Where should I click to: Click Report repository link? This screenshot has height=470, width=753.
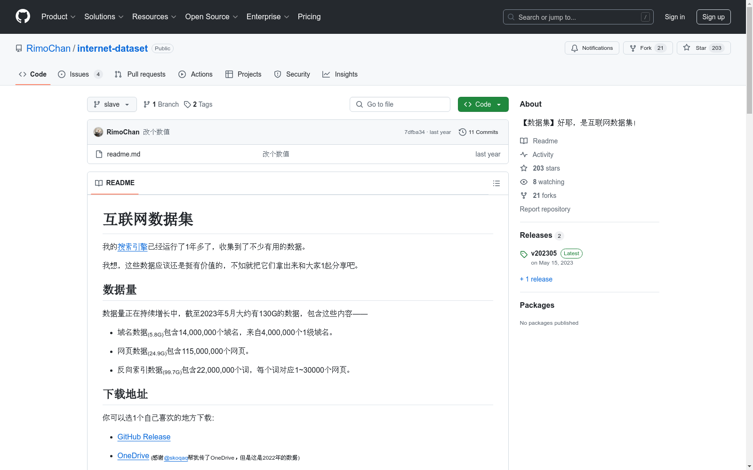point(545,209)
